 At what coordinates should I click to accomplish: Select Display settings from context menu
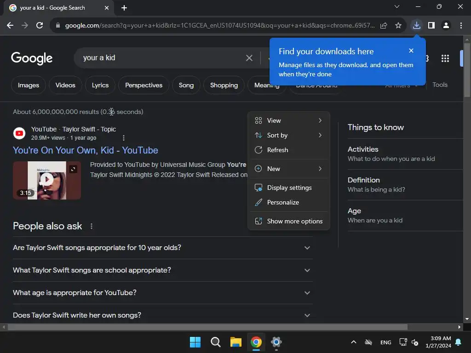[289, 188]
